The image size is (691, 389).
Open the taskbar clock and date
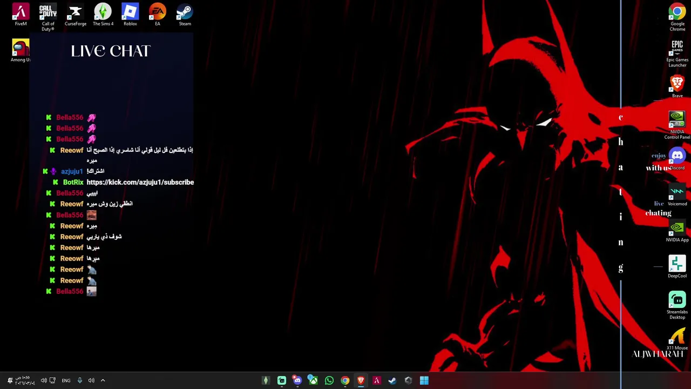(x=25, y=380)
